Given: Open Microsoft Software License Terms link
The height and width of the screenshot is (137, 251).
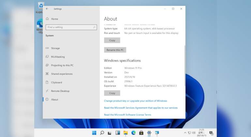Looking at the screenshot, I should pos(127,114).
